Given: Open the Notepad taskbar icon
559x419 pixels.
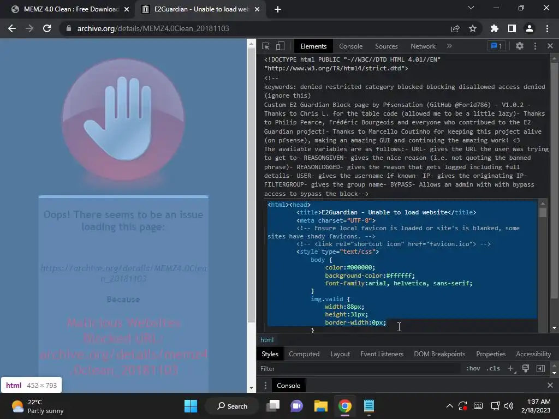Looking at the screenshot, I should [368, 406].
